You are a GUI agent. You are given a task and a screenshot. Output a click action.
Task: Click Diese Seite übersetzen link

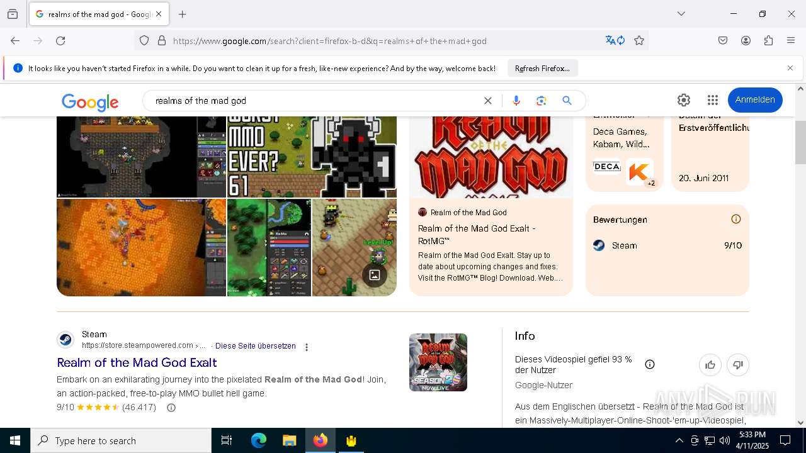(x=256, y=346)
